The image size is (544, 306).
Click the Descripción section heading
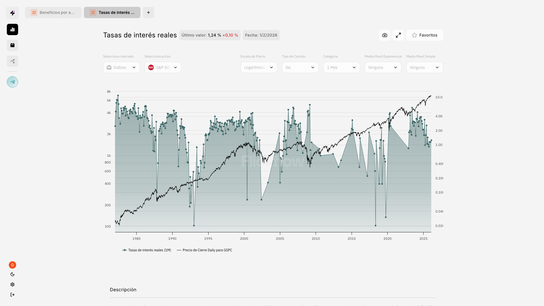(x=123, y=290)
